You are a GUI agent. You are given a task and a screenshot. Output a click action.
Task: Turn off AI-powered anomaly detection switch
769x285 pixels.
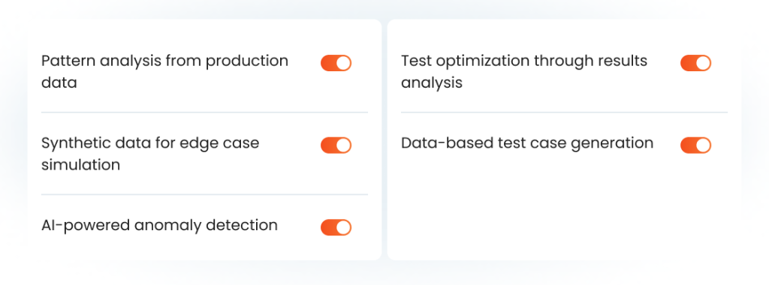(x=336, y=228)
